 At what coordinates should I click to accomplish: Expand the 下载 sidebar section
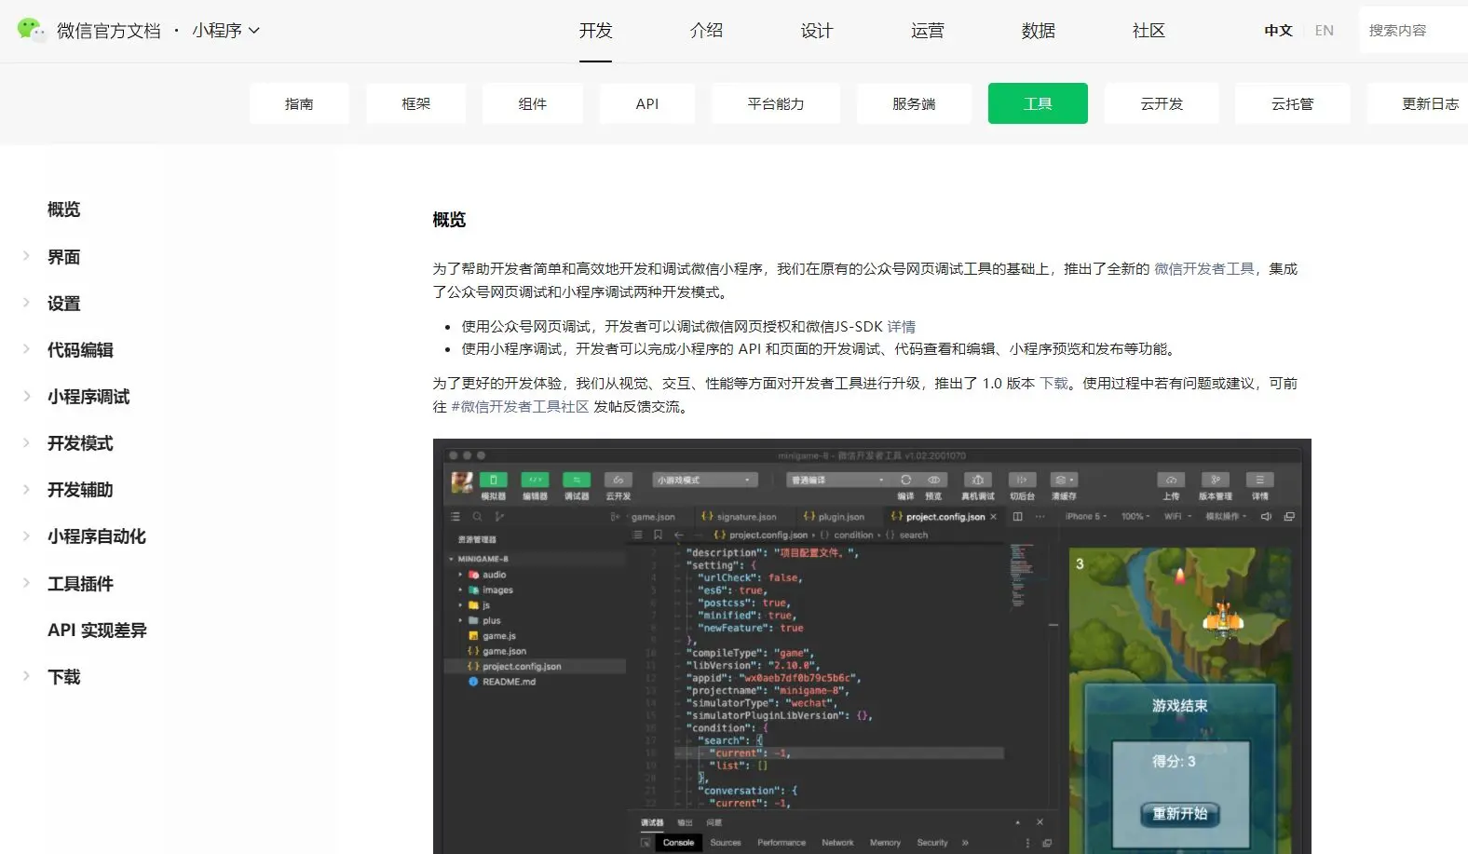click(x=27, y=677)
